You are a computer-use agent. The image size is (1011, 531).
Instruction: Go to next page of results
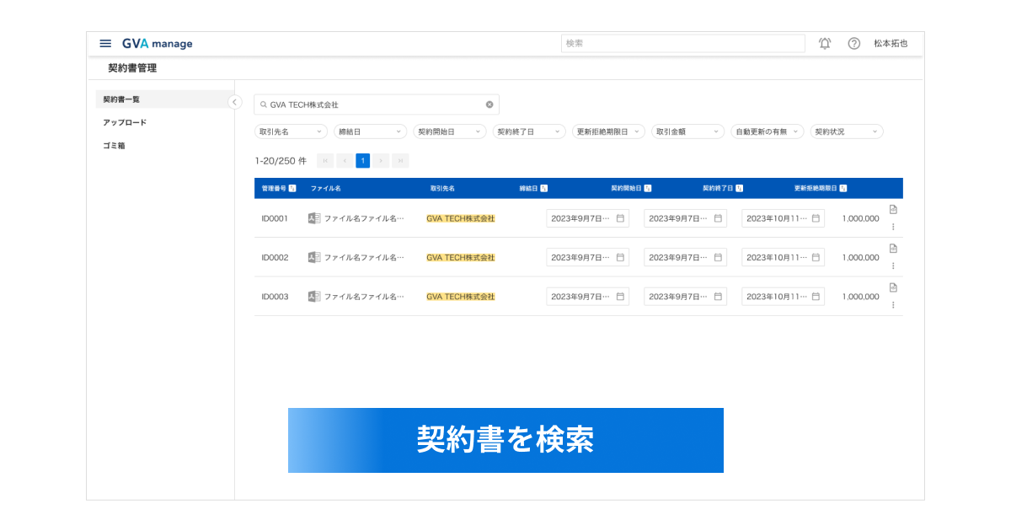(382, 160)
